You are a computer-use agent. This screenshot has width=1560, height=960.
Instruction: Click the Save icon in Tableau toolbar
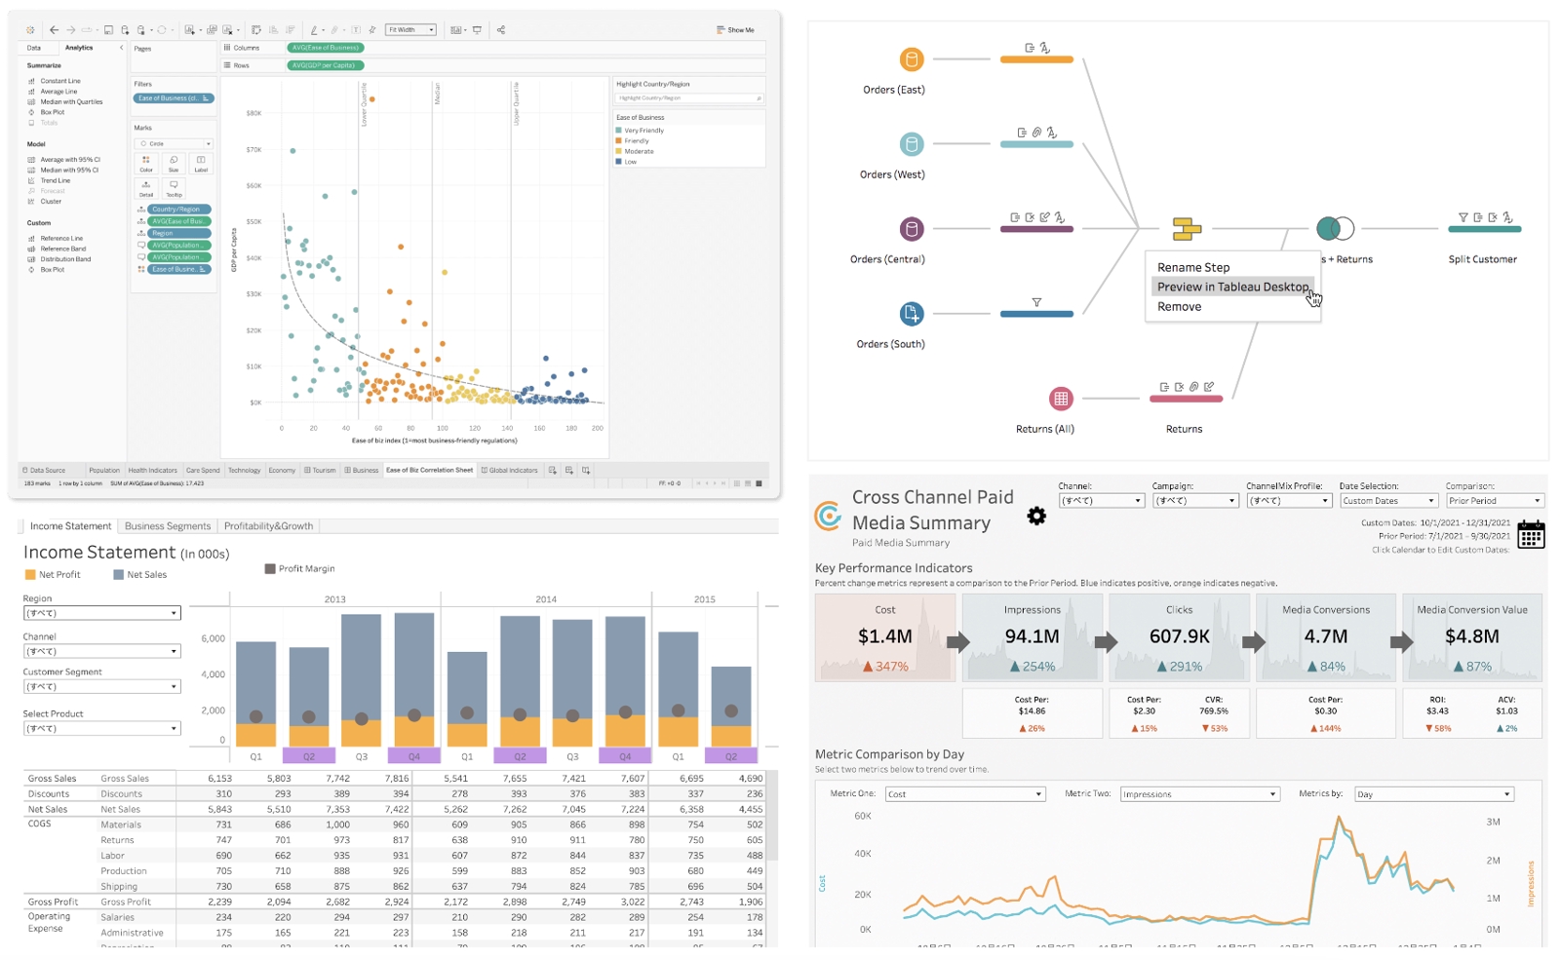[x=108, y=30]
